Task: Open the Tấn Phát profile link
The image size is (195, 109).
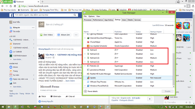Action: coord(50,55)
